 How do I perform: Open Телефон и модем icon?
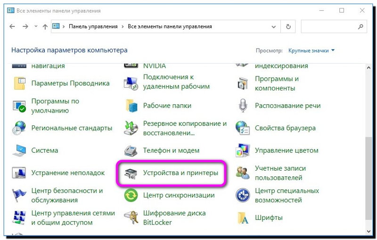(131, 151)
